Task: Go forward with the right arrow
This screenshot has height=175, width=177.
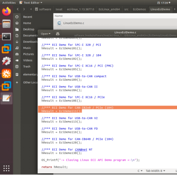Action: tap(24, 9)
